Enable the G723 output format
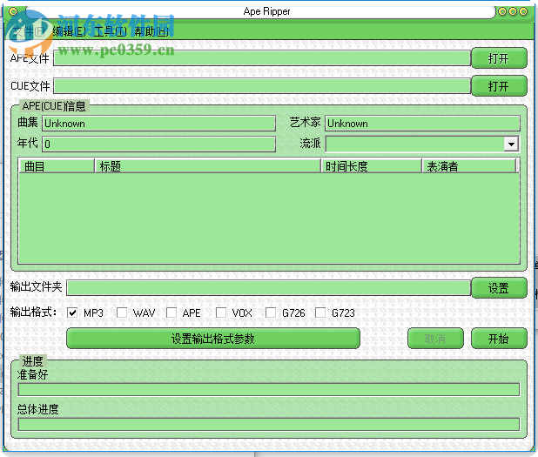 [x=320, y=313]
